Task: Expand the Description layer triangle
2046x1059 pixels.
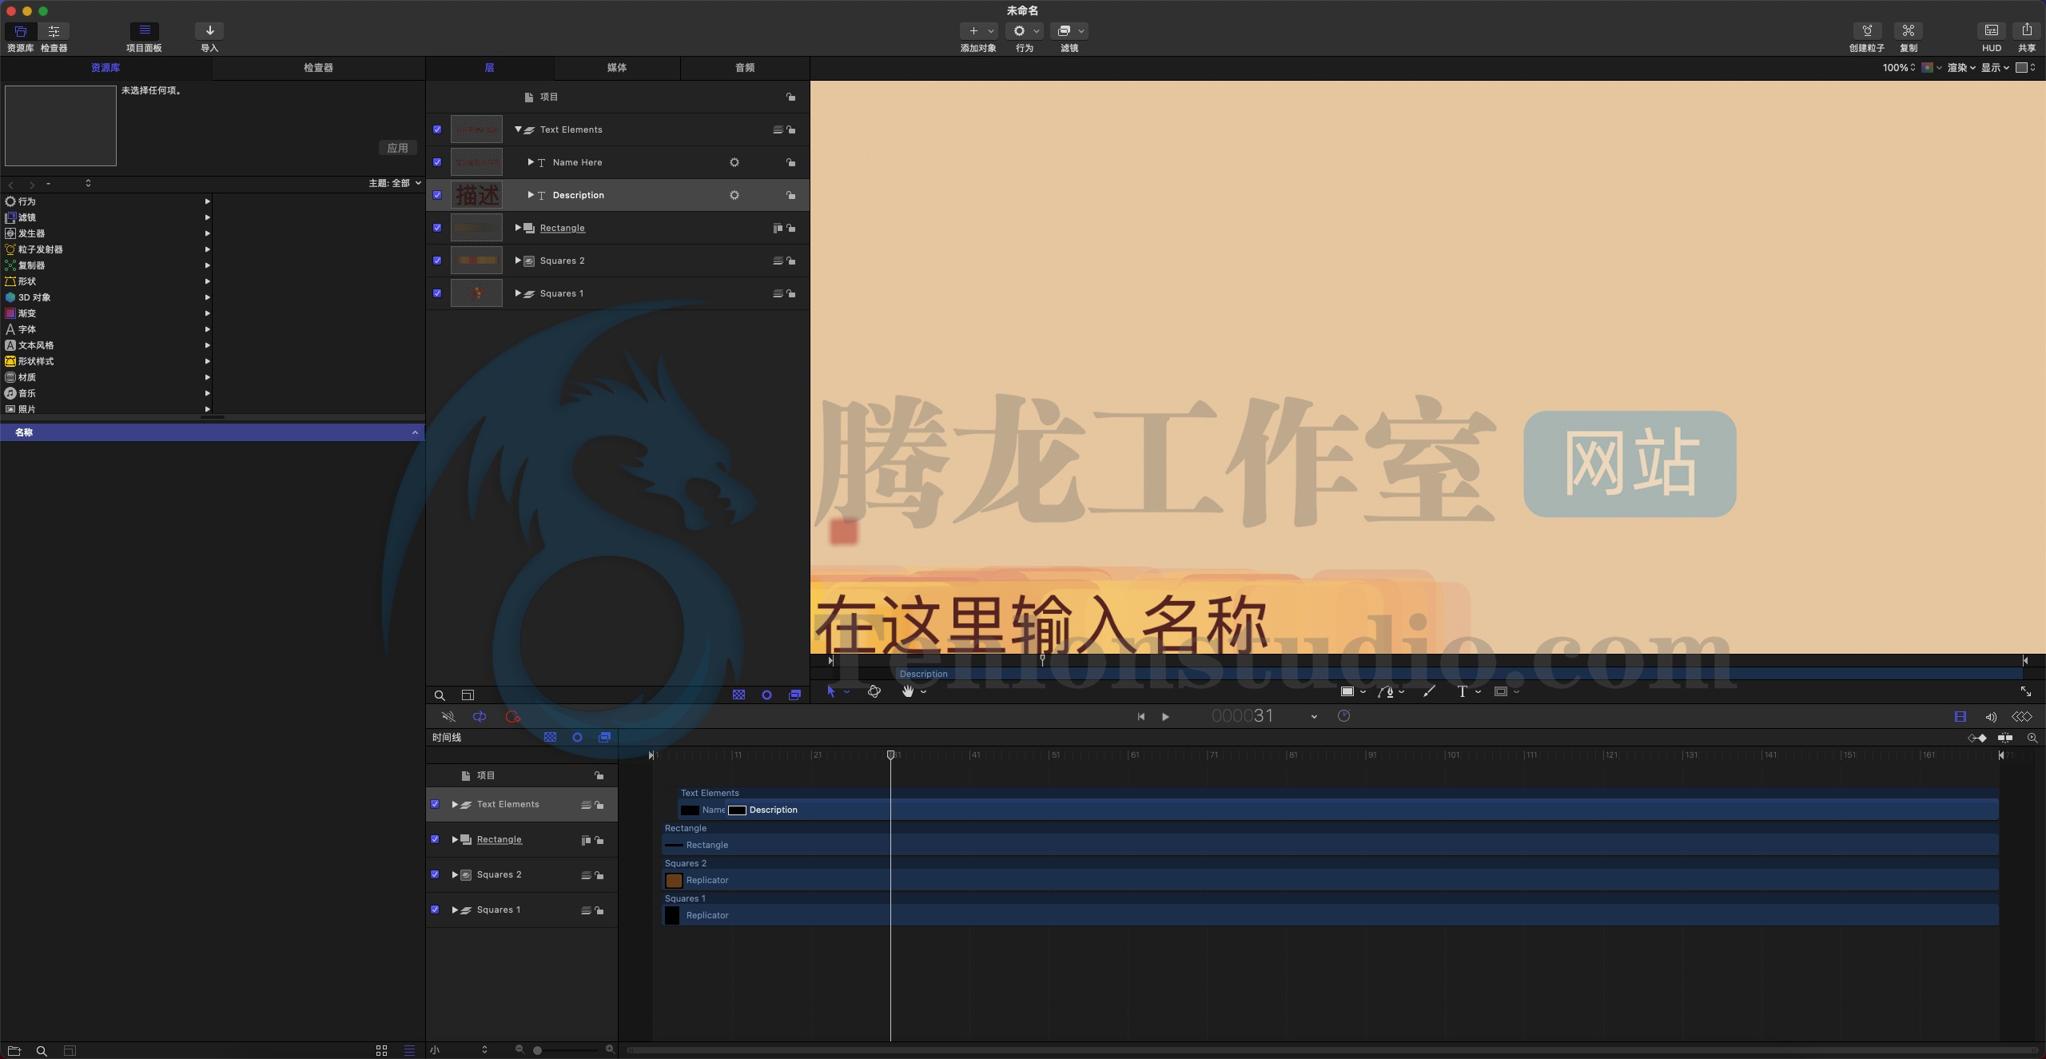Action: pyautogui.click(x=531, y=195)
